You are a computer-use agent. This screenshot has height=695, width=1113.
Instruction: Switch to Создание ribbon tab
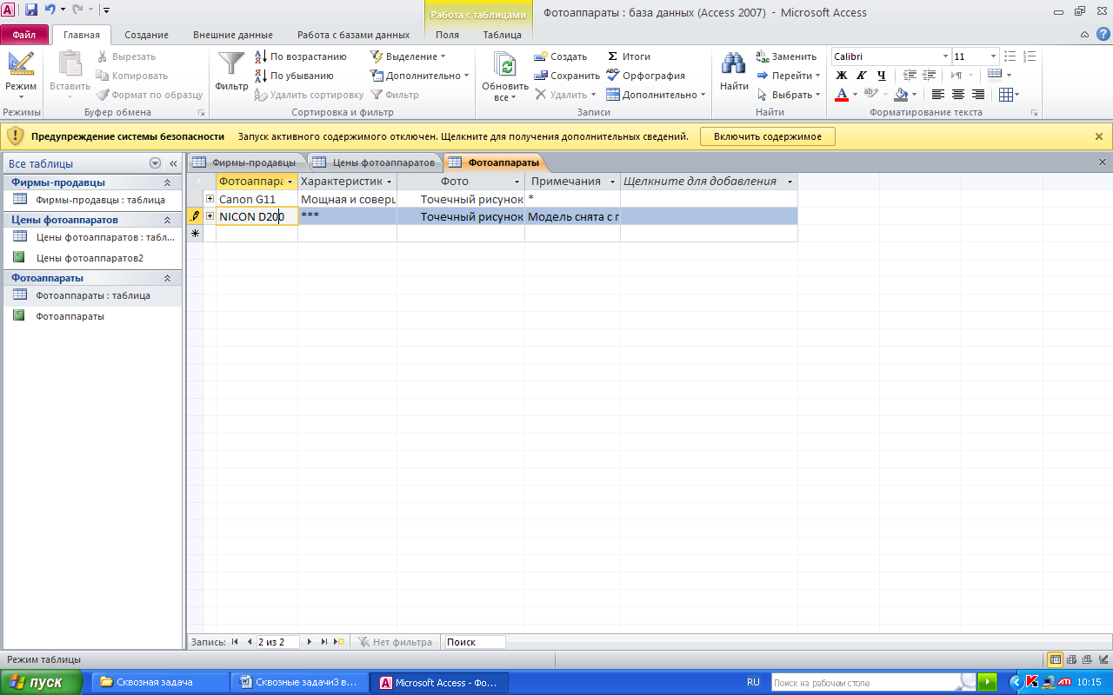tap(146, 35)
